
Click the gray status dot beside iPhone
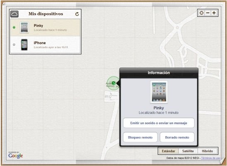14,44
